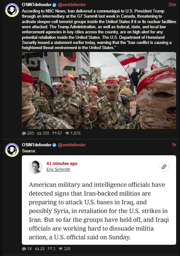Image resolution: width=180 pixels, height=256 pixels.
Task: Like the Source post with 320 likes
Action: [x=65, y=249]
